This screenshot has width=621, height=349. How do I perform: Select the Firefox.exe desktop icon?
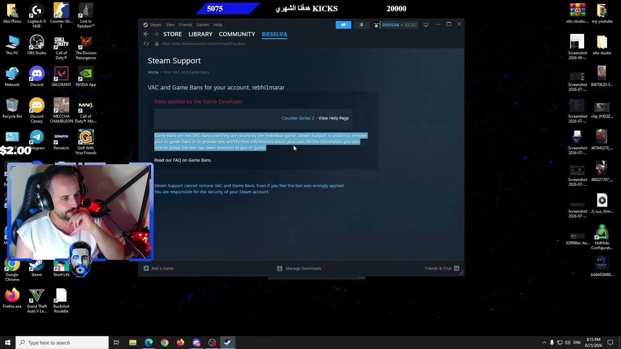(x=12, y=299)
